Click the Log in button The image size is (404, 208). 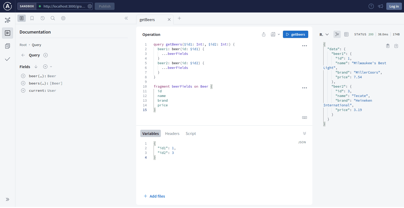pos(394,6)
